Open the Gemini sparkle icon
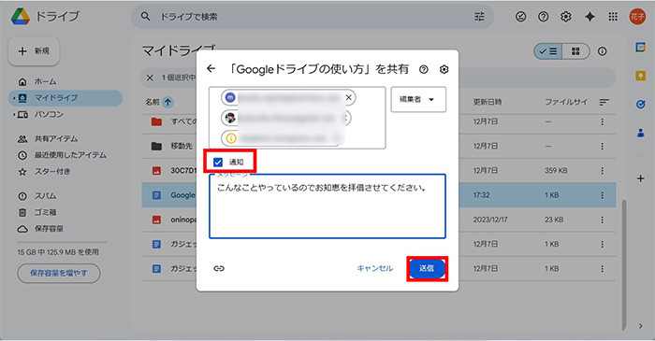Screen dimensions: 655x341 (x=589, y=17)
